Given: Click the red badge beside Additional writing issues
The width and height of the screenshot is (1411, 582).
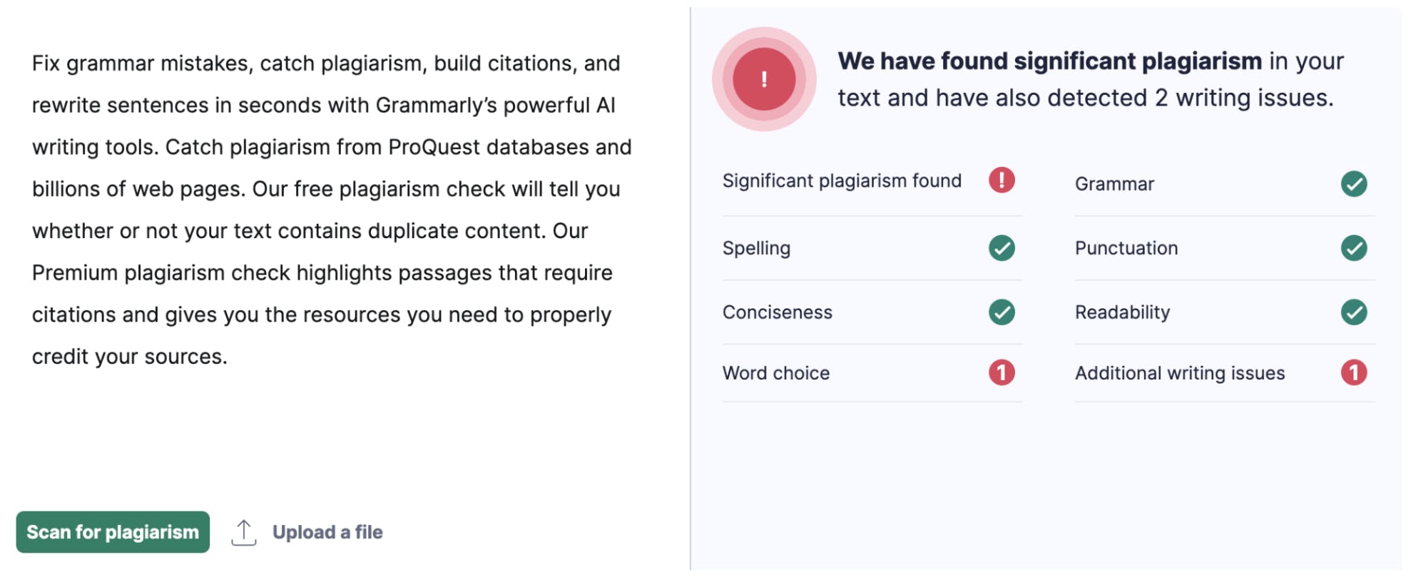Looking at the screenshot, I should [1353, 372].
